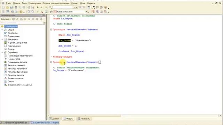Select Перечисления in the configuration tree
Viewport: 223px width, 125px height.
coord(14,46)
